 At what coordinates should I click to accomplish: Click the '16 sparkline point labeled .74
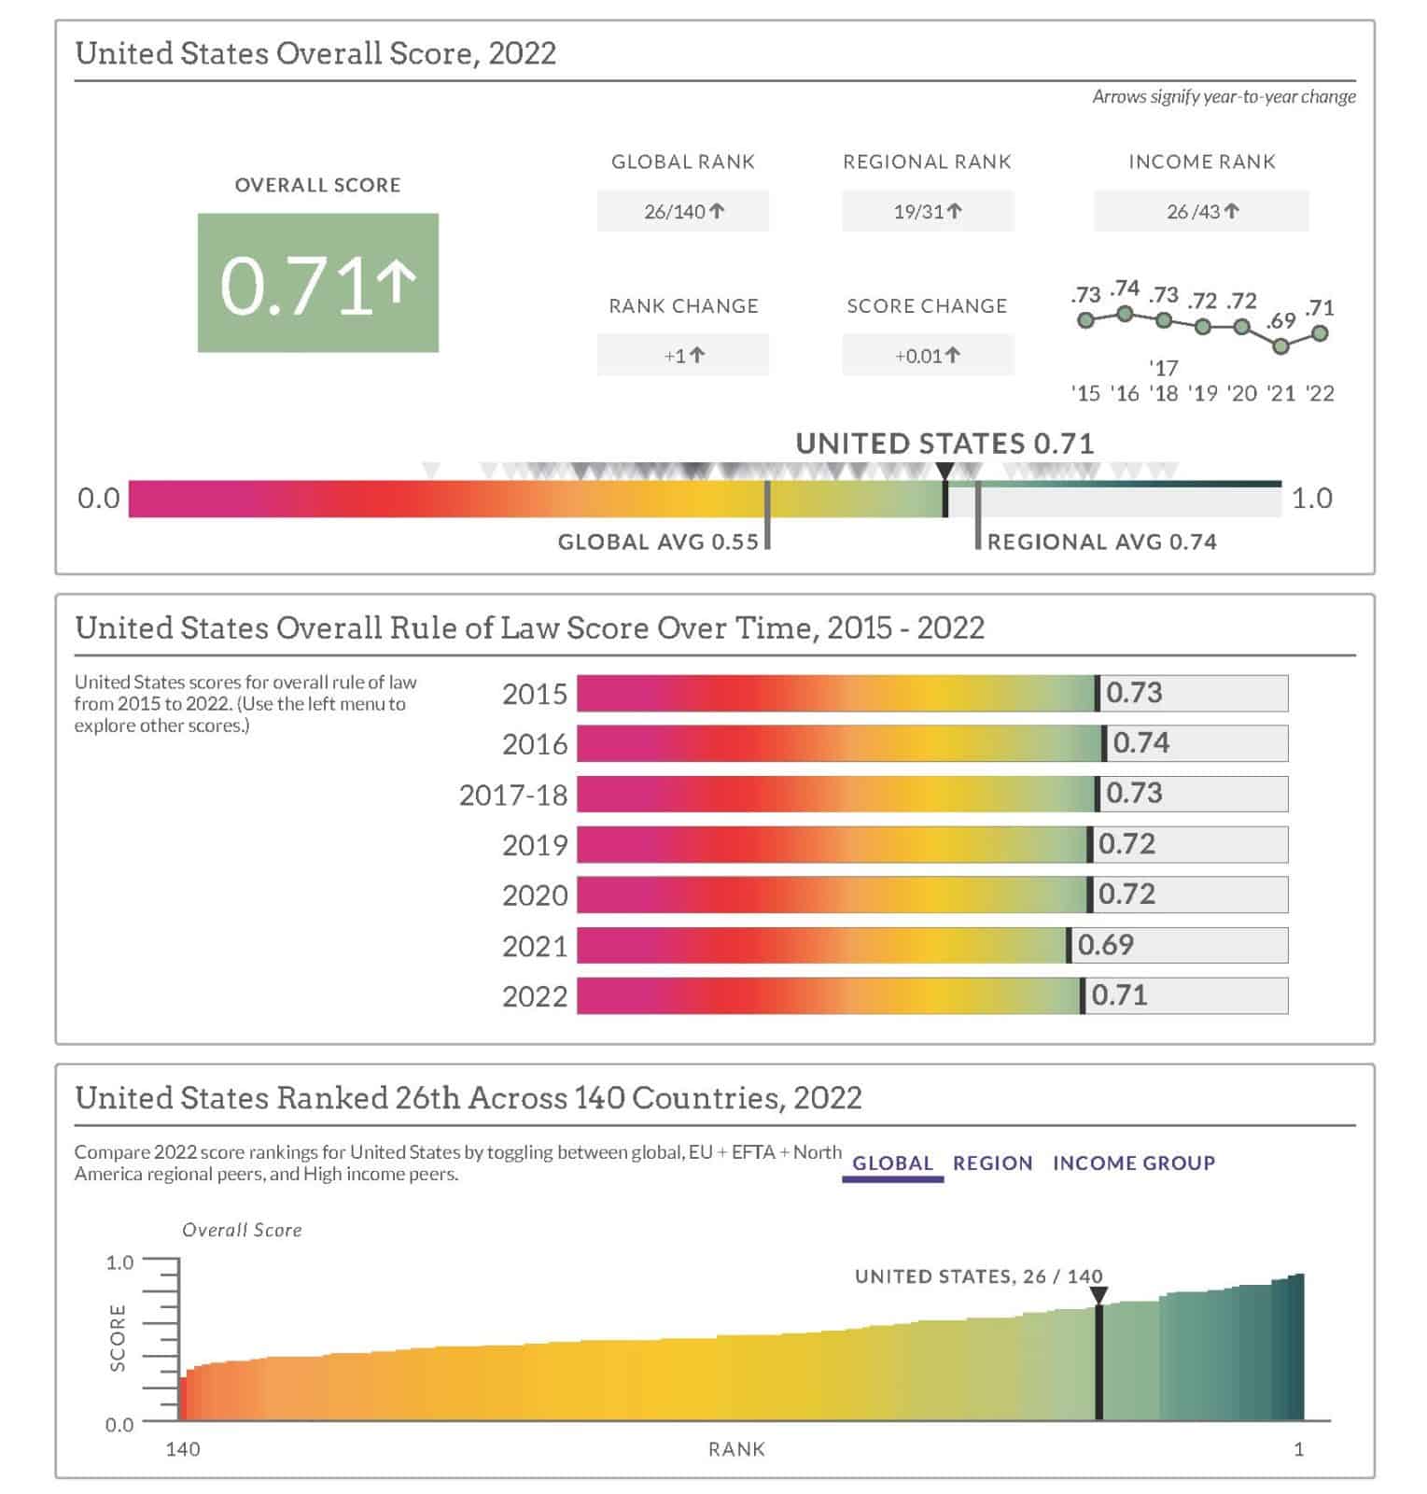(1126, 314)
